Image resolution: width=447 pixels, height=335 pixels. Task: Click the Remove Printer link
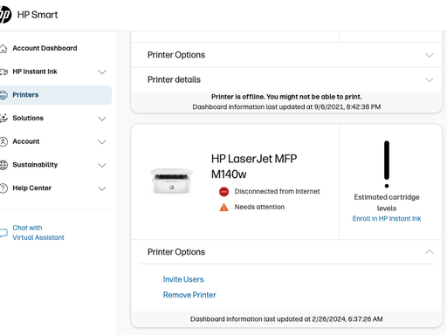pos(189,295)
